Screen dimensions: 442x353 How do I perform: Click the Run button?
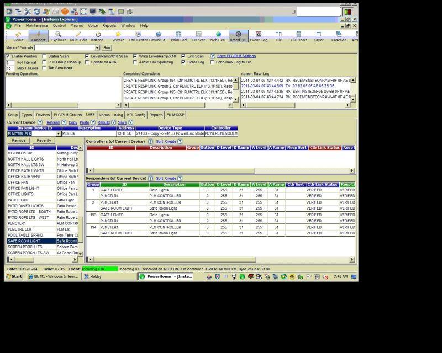(107, 48)
